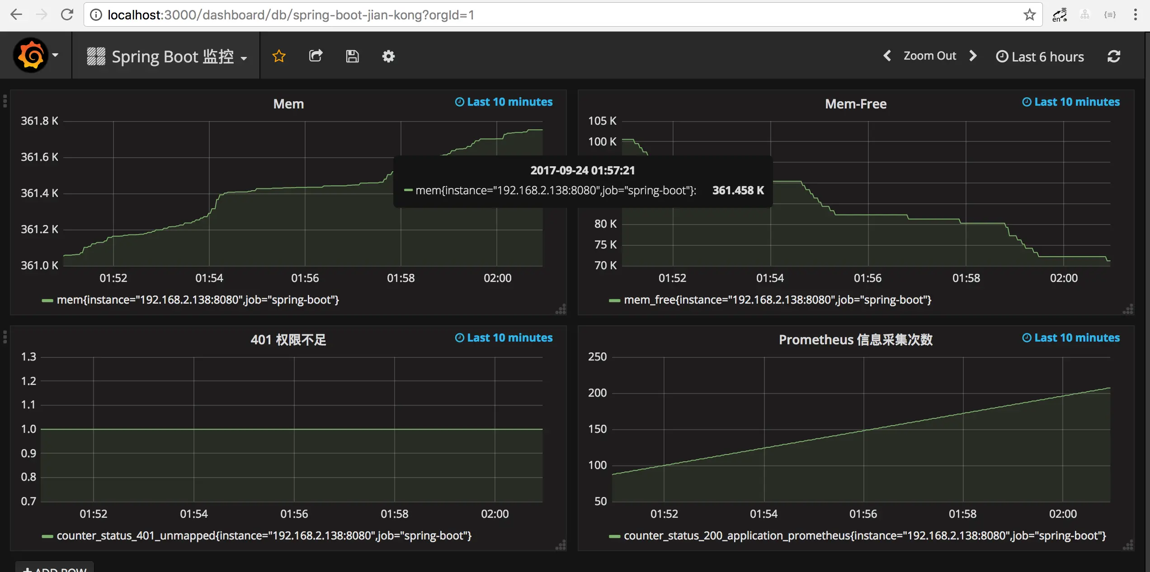Shift time range back with left chevron
1150x572 pixels.
coord(887,56)
